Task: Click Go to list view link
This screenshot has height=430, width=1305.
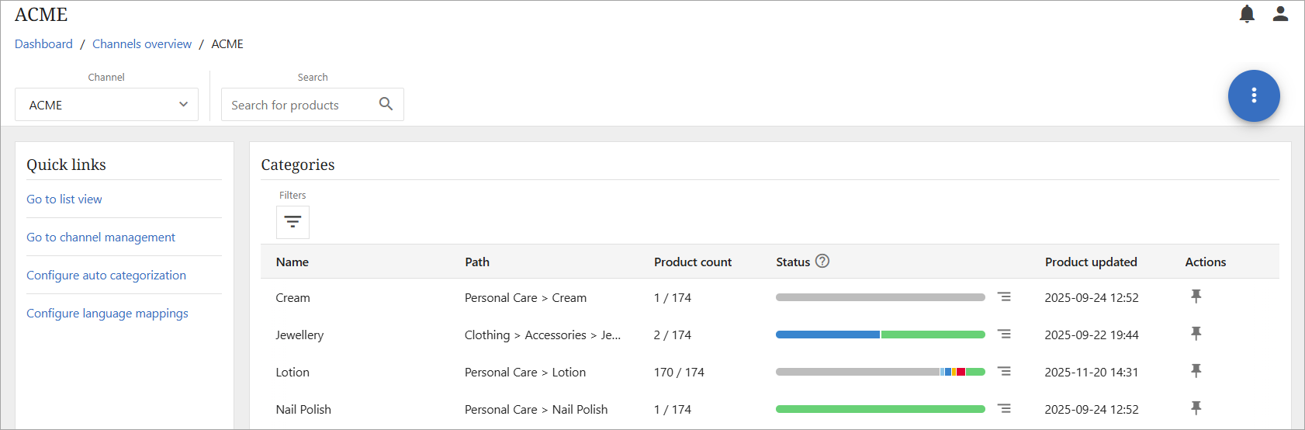Action: (x=64, y=199)
